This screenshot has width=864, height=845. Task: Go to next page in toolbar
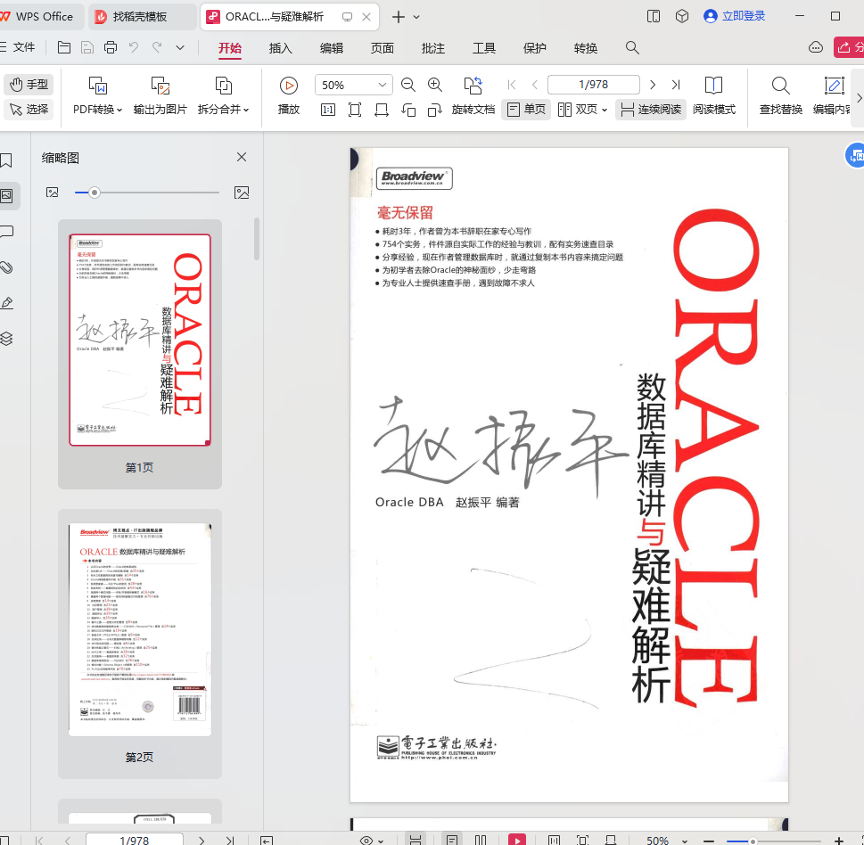pyautogui.click(x=653, y=85)
